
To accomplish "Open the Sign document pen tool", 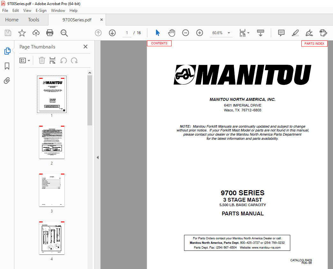I will pos(309,33).
